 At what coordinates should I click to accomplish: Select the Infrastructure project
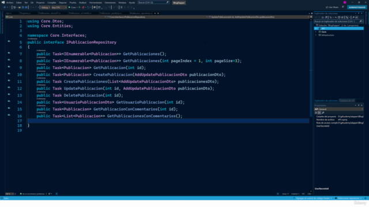327,35
